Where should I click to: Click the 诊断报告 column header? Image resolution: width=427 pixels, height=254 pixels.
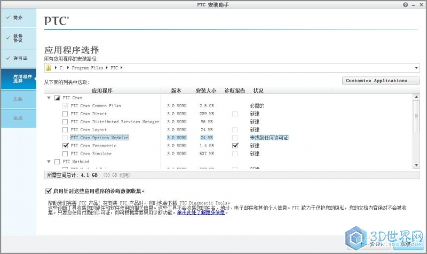pos(235,91)
